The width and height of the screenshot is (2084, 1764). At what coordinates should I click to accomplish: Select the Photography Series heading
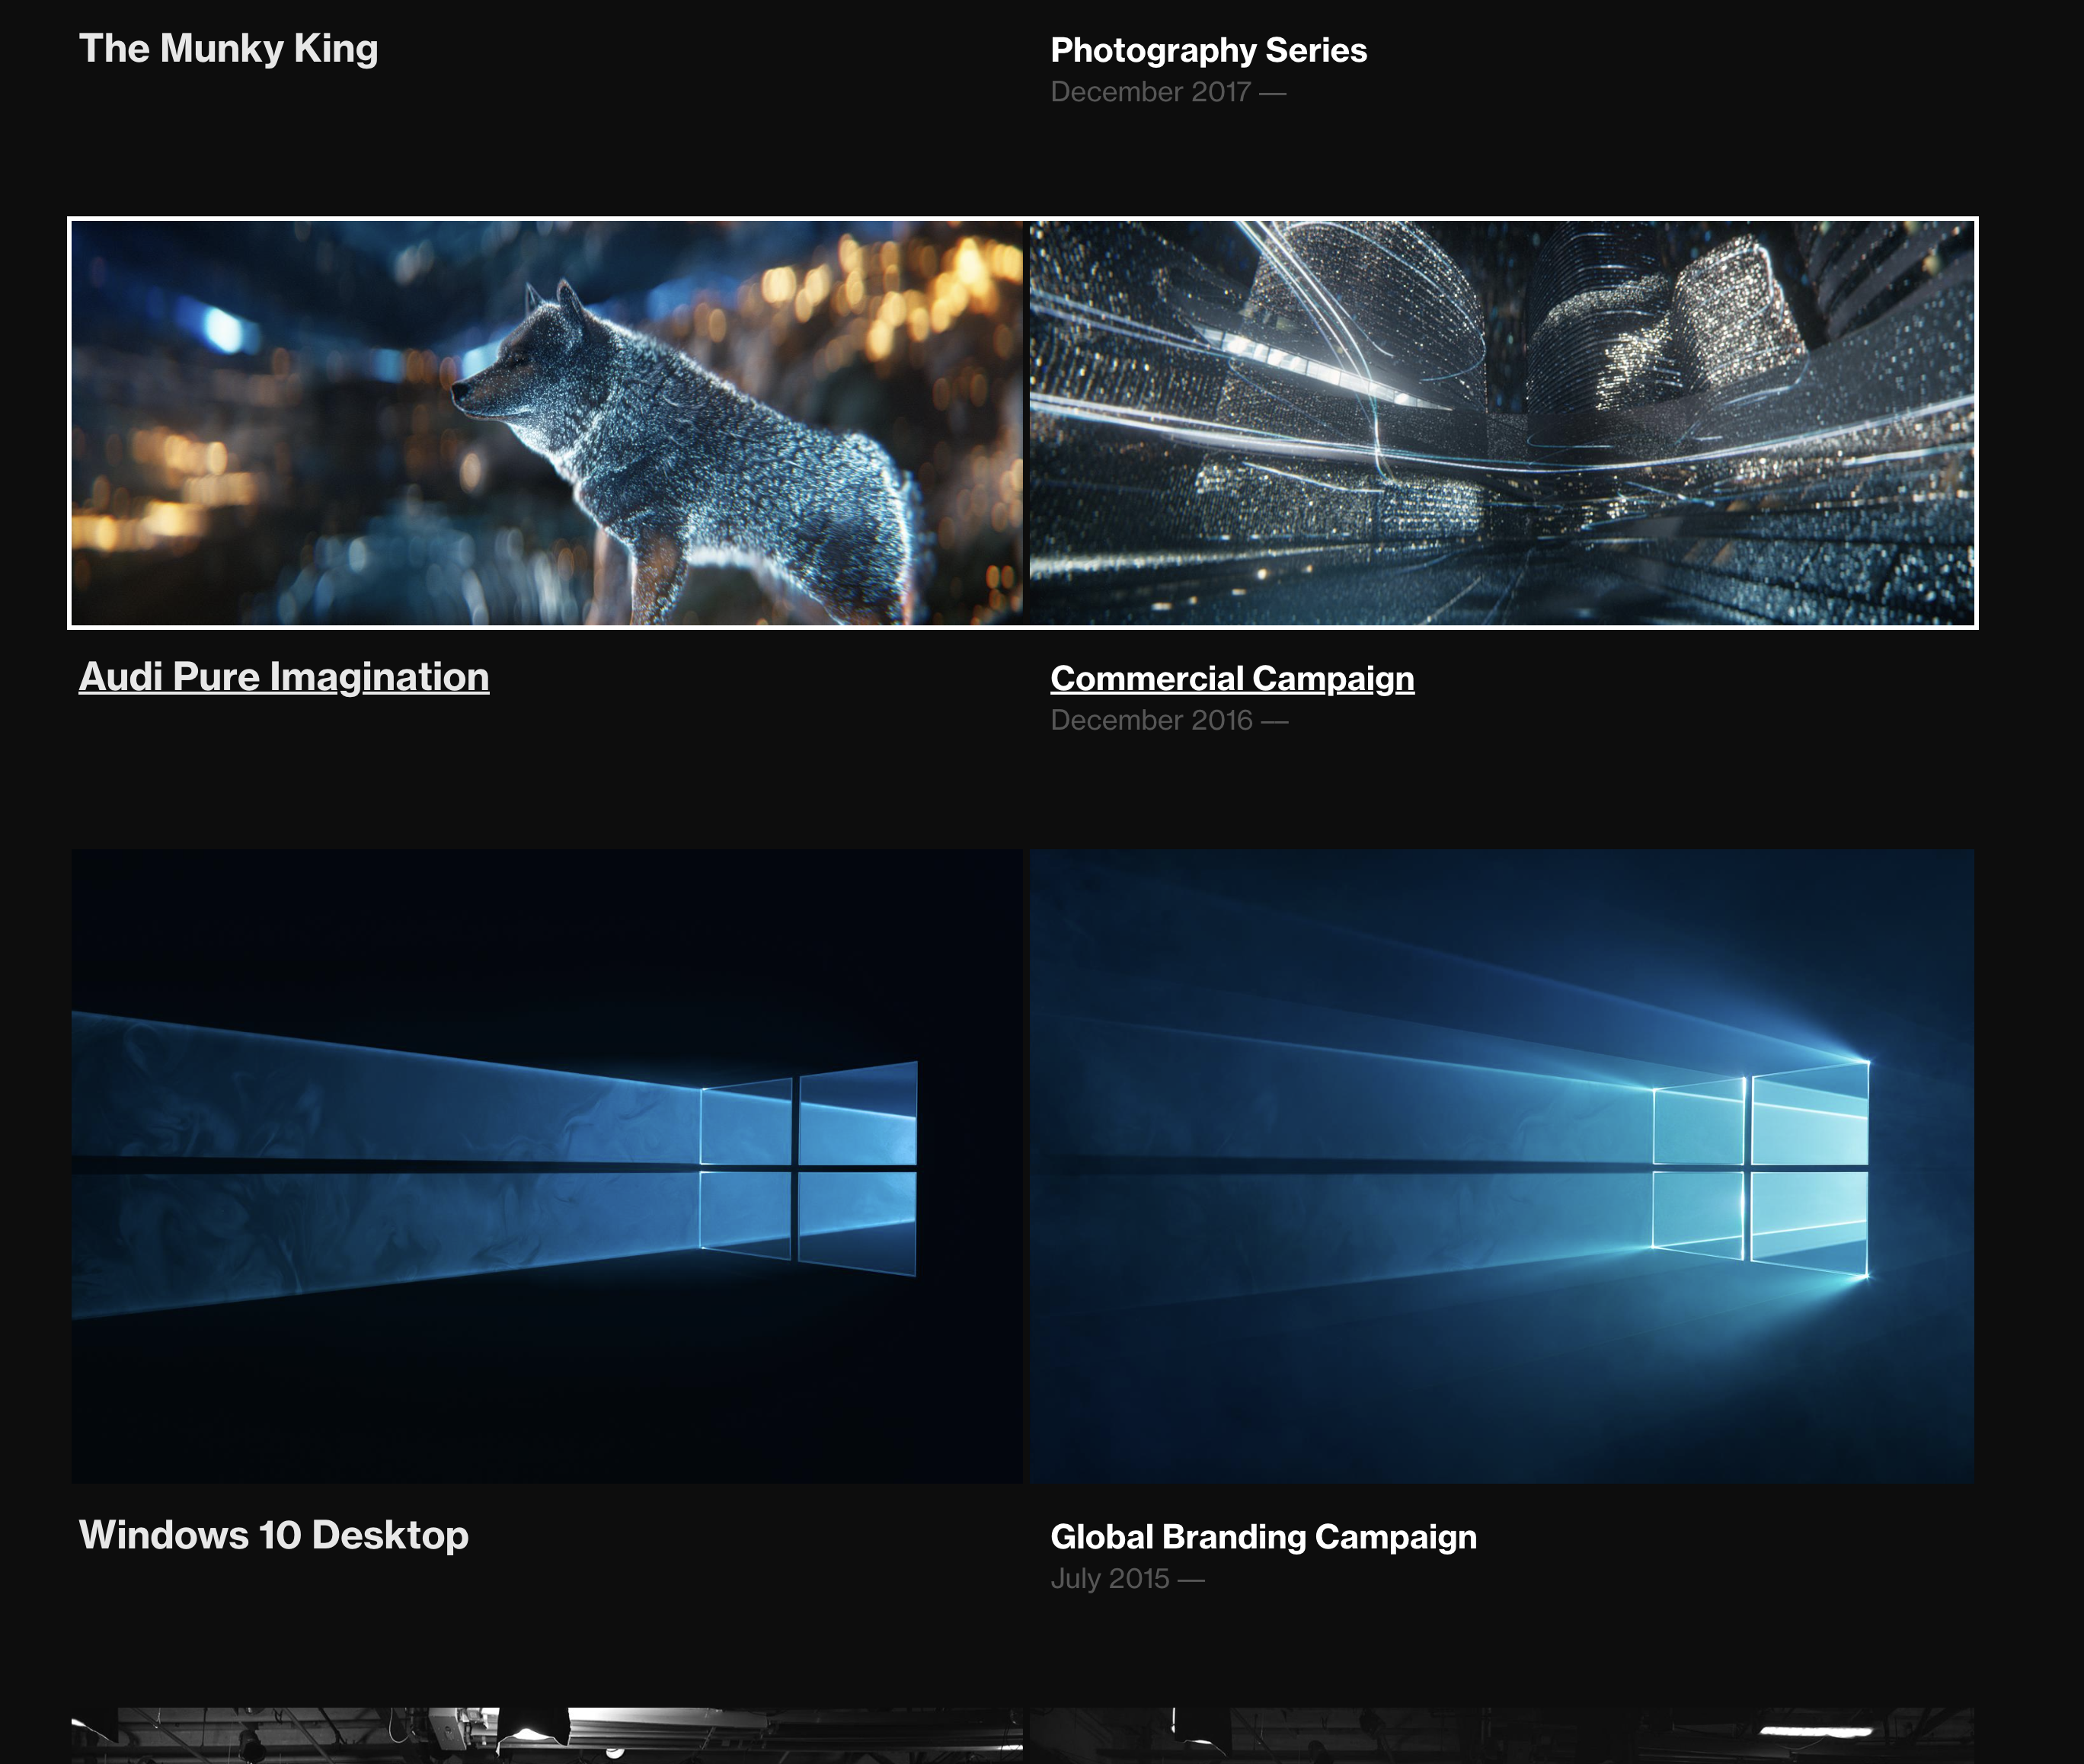tap(1208, 50)
